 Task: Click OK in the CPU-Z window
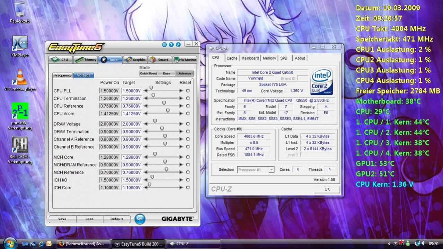point(327,189)
